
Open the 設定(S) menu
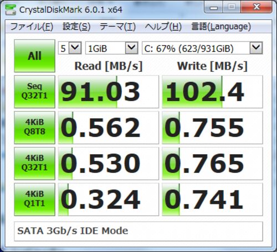click(x=76, y=27)
